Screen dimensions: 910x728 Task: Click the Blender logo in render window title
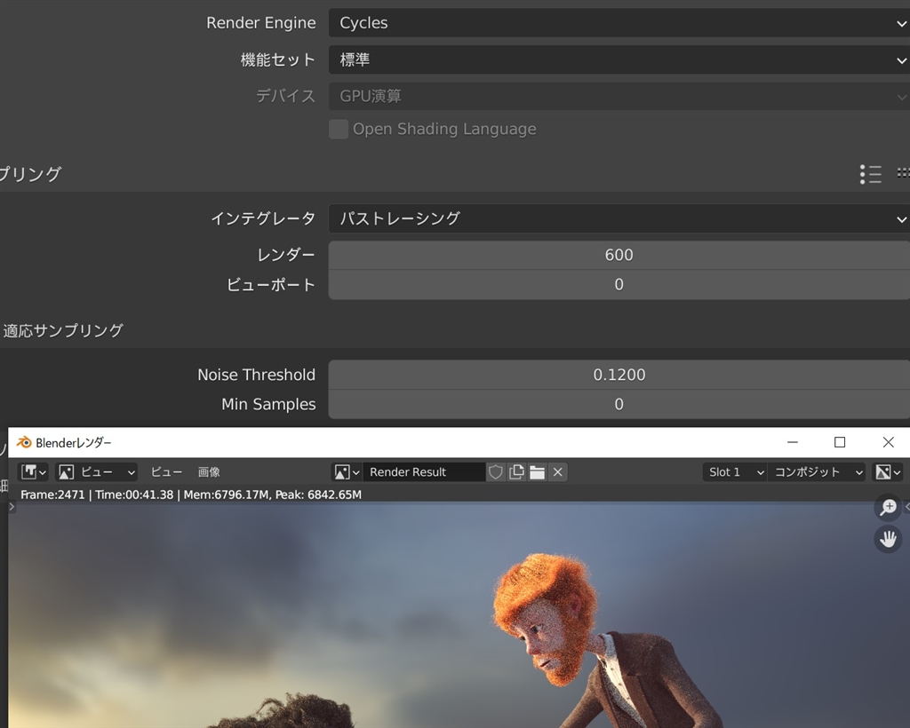pos(24,443)
